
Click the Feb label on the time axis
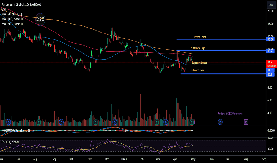(141, 159)
